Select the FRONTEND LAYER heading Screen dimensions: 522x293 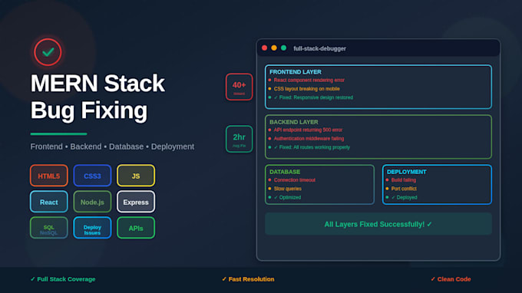[296, 72]
